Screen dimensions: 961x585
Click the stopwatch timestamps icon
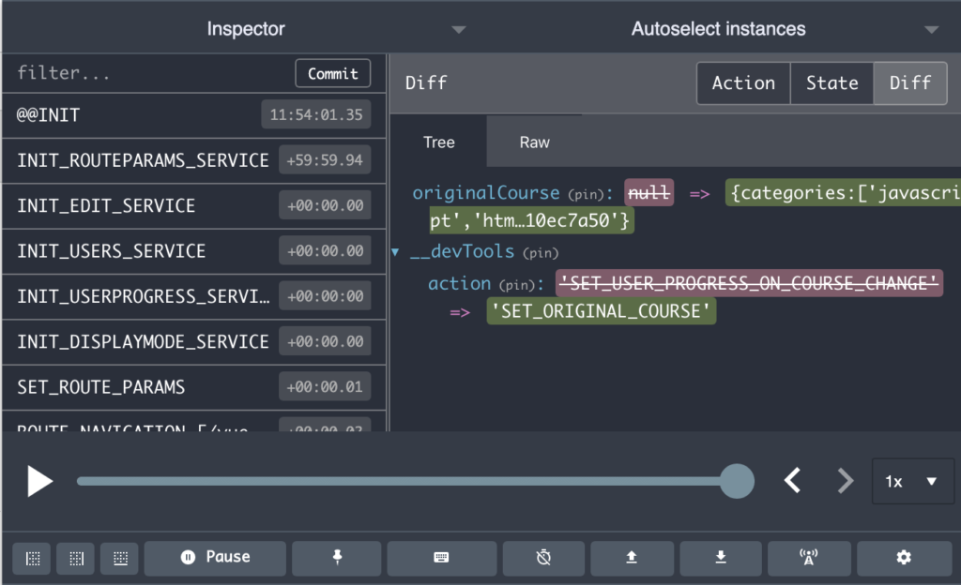coord(543,558)
